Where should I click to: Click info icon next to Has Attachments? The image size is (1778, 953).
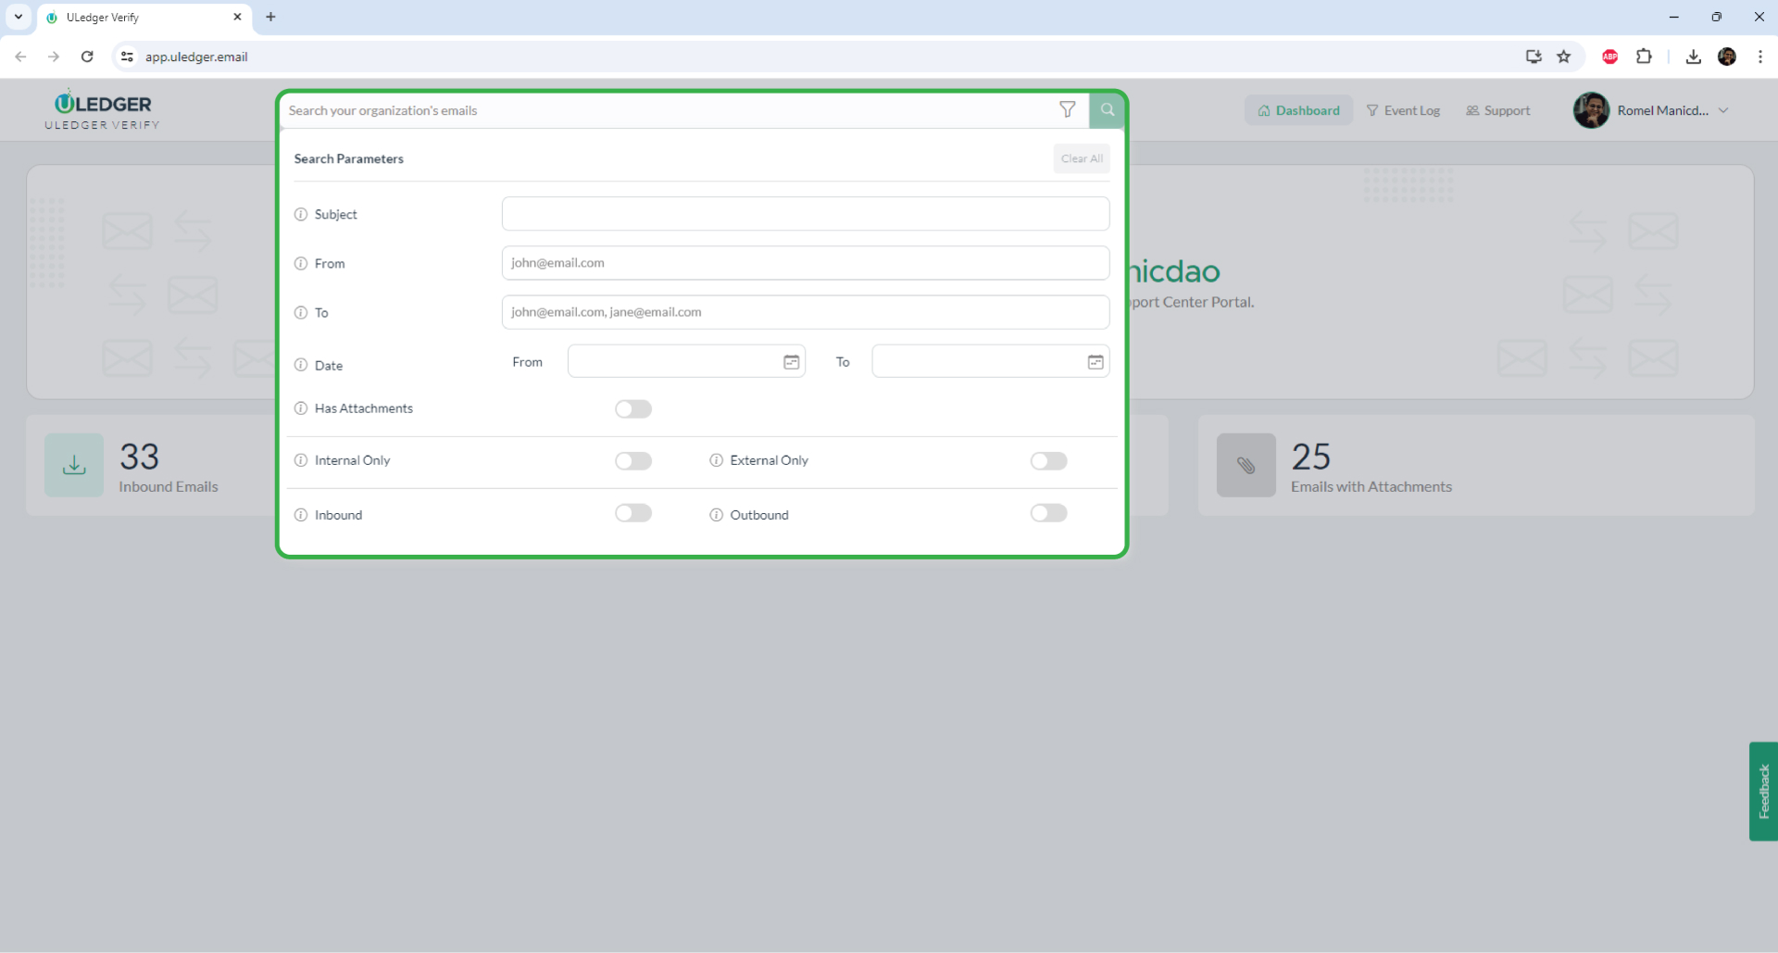301,408
